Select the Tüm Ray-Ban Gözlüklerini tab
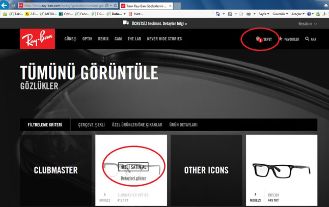Image resolution: width=329 pixels, height=207 pixels. [x=146, y=6]
